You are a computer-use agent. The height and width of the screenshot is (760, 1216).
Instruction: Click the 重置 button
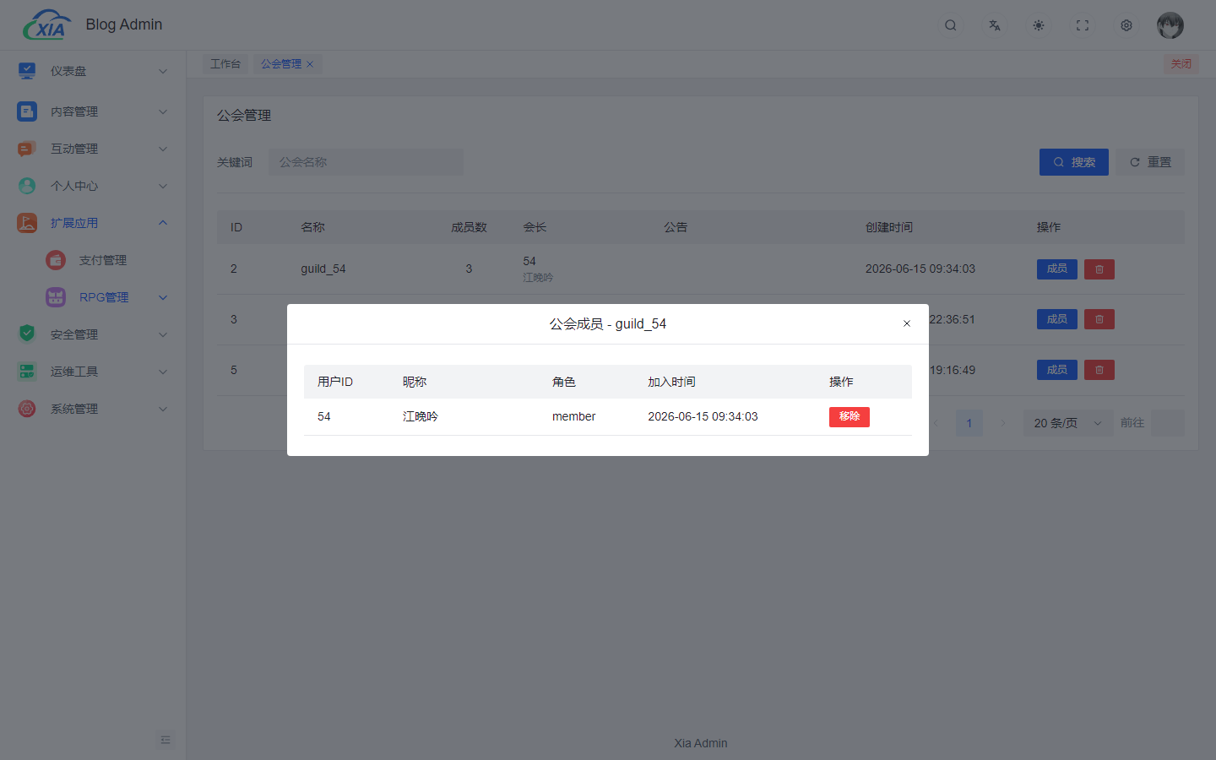[x=1150, y=162]
